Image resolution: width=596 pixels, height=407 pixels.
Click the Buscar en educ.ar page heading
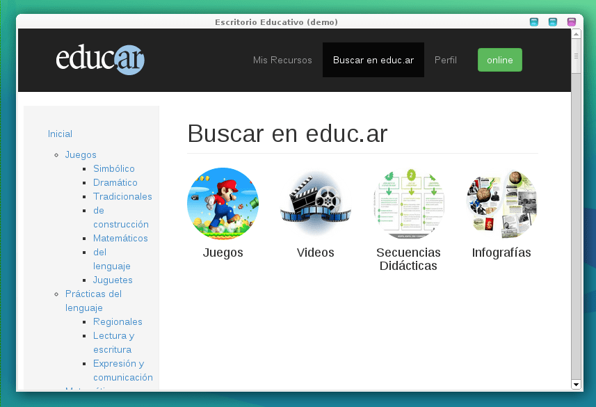[287, 134]
